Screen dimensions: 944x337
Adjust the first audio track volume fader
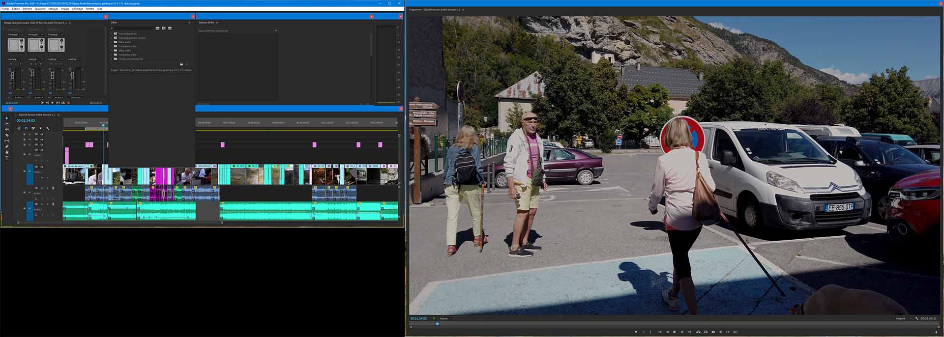click(12, 76)
